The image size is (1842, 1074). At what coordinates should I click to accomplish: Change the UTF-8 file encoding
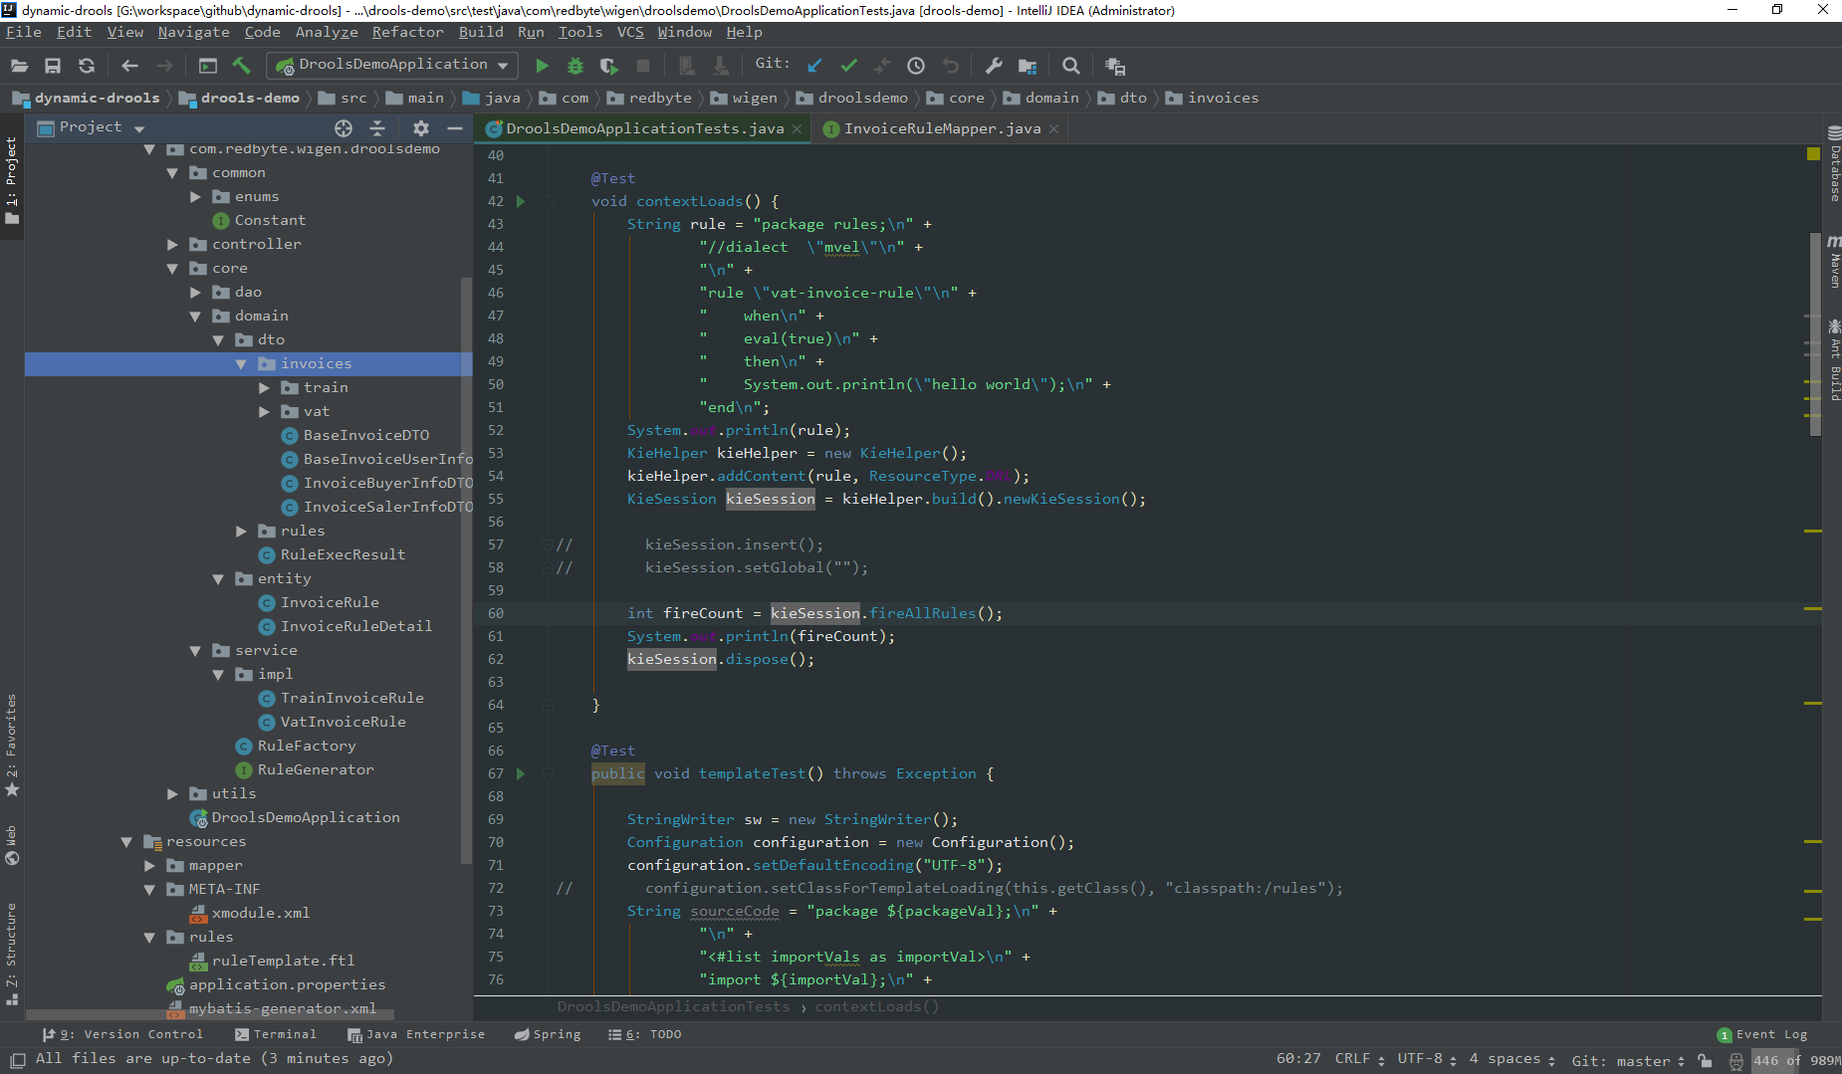(1427, 1059)
